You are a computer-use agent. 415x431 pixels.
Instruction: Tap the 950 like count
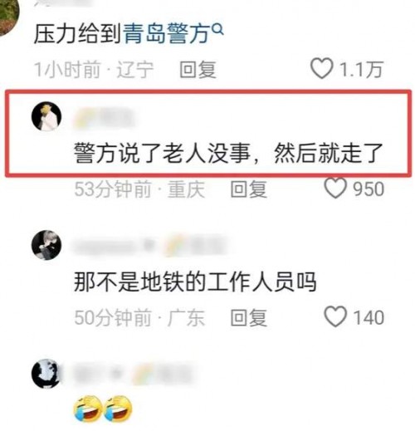click(369, 189)
